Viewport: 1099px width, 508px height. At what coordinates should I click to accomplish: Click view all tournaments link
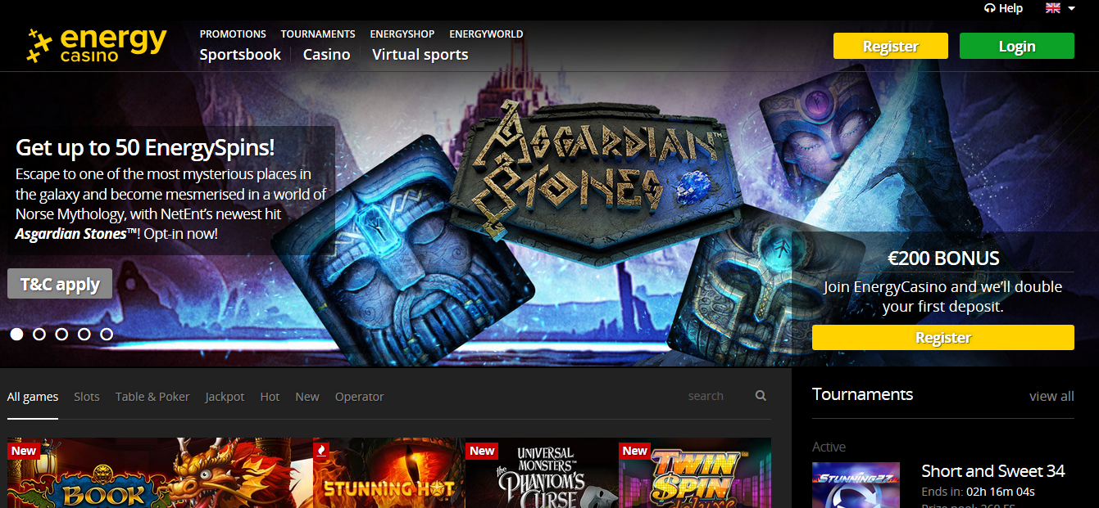point(1051,396)
